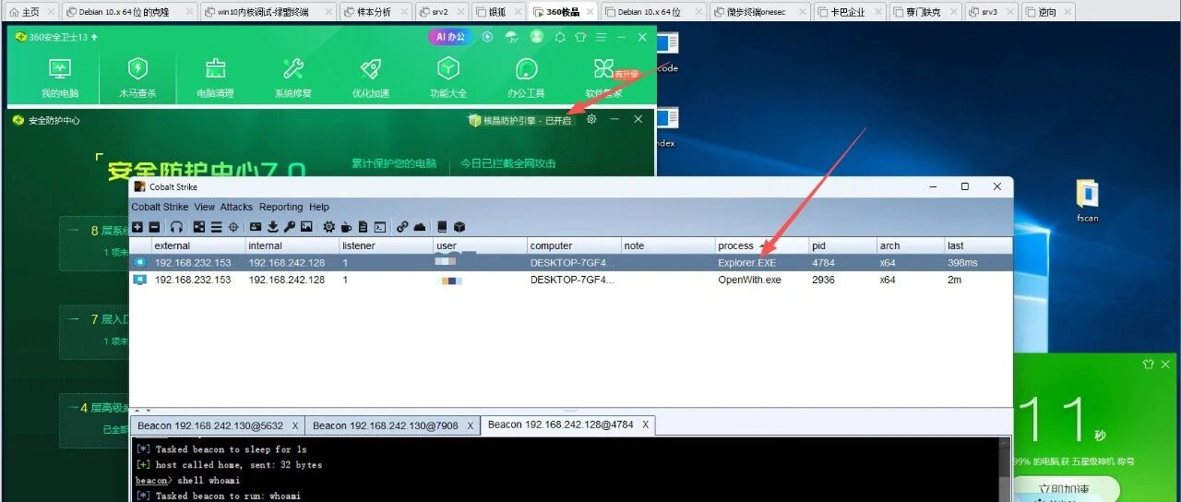The width and height of the screenshot is (1181, 502).
Task: Open the Help menu in Cobalt Strike
Action: [x=318, y=207]
